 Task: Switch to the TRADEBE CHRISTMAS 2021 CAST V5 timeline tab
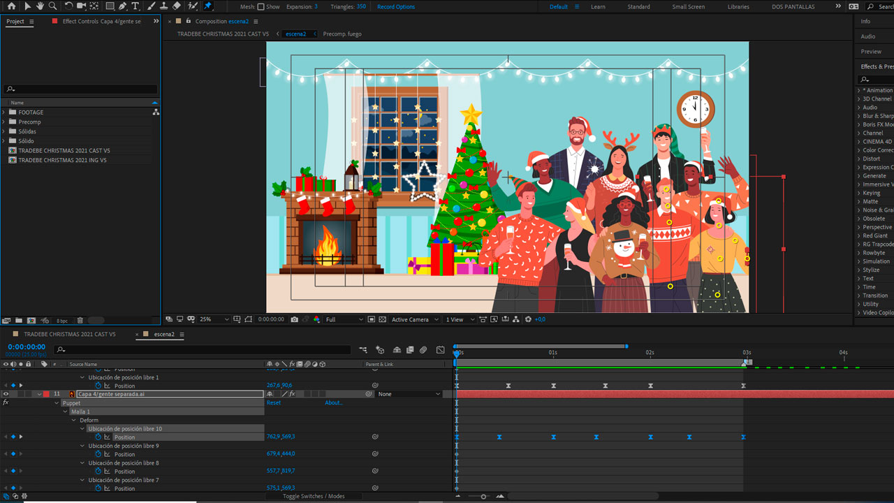click(x=69, y=335)
